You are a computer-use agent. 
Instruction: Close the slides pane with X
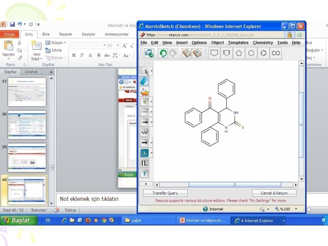point(51,72)
